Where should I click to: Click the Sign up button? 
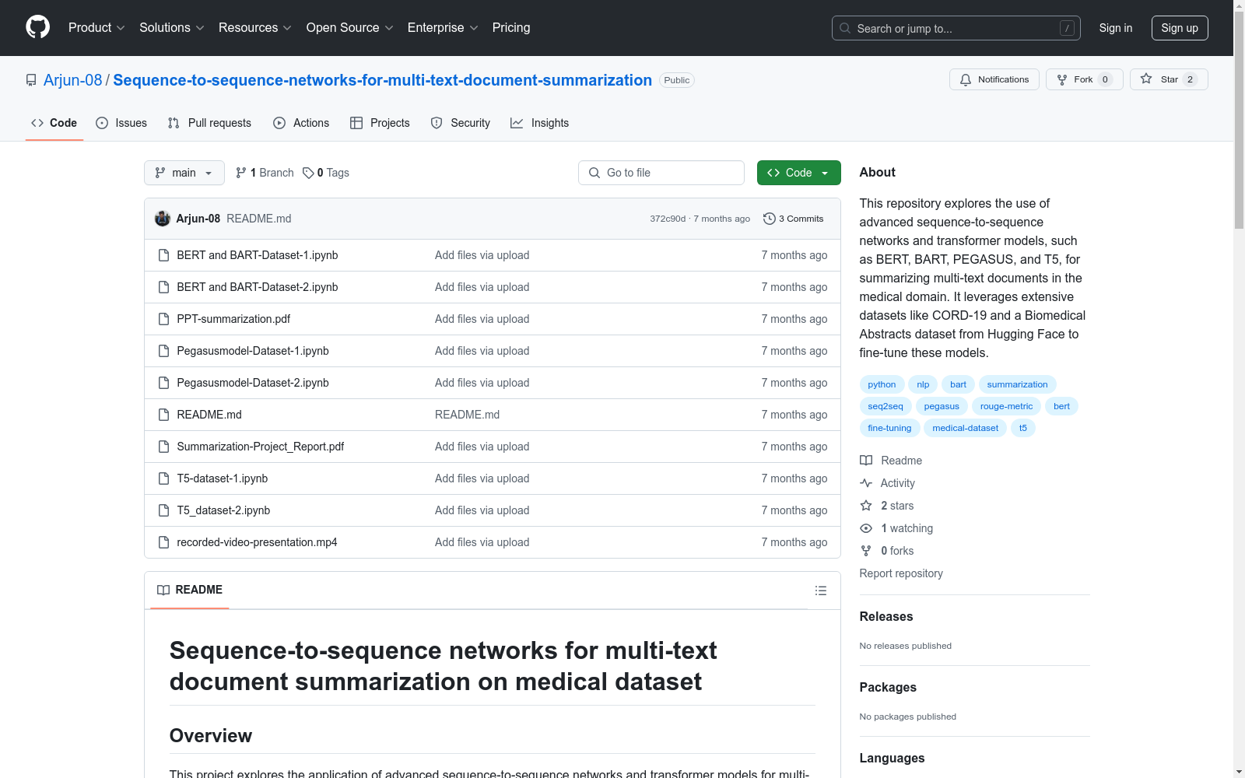pos(1180,28)
